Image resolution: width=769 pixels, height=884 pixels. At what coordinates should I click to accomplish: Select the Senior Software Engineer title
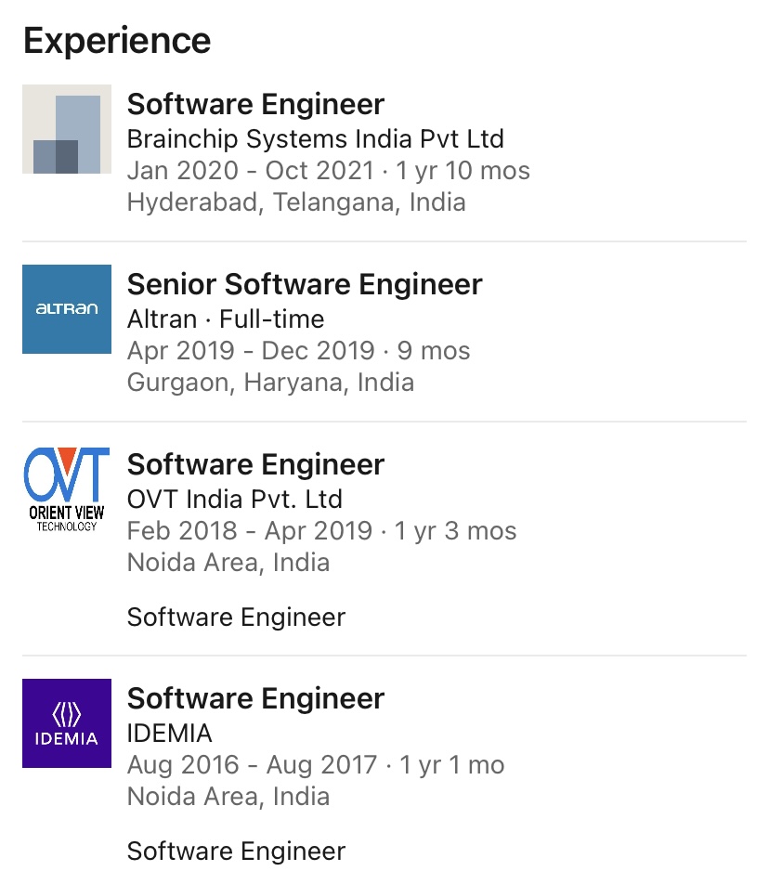[x=305, y=284]
